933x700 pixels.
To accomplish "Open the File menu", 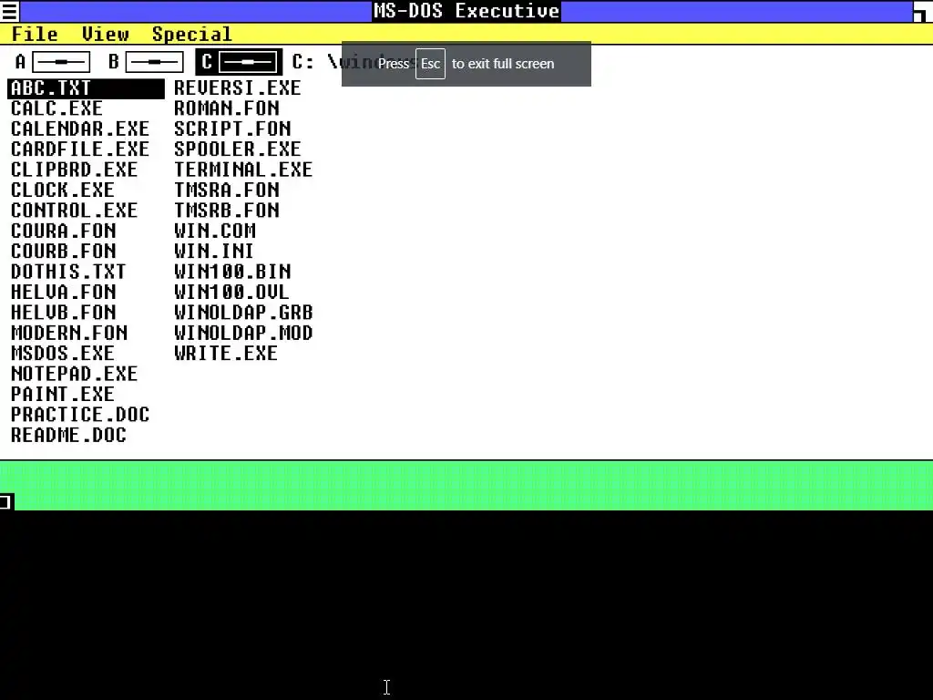I will [x=35, y=34].
